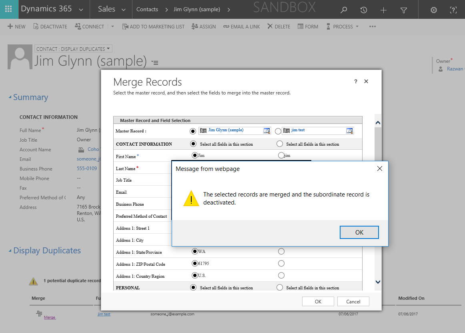Click OK in Merge Records dialog
The width and height of the screenshot is (465, 333).
point(318,301)
